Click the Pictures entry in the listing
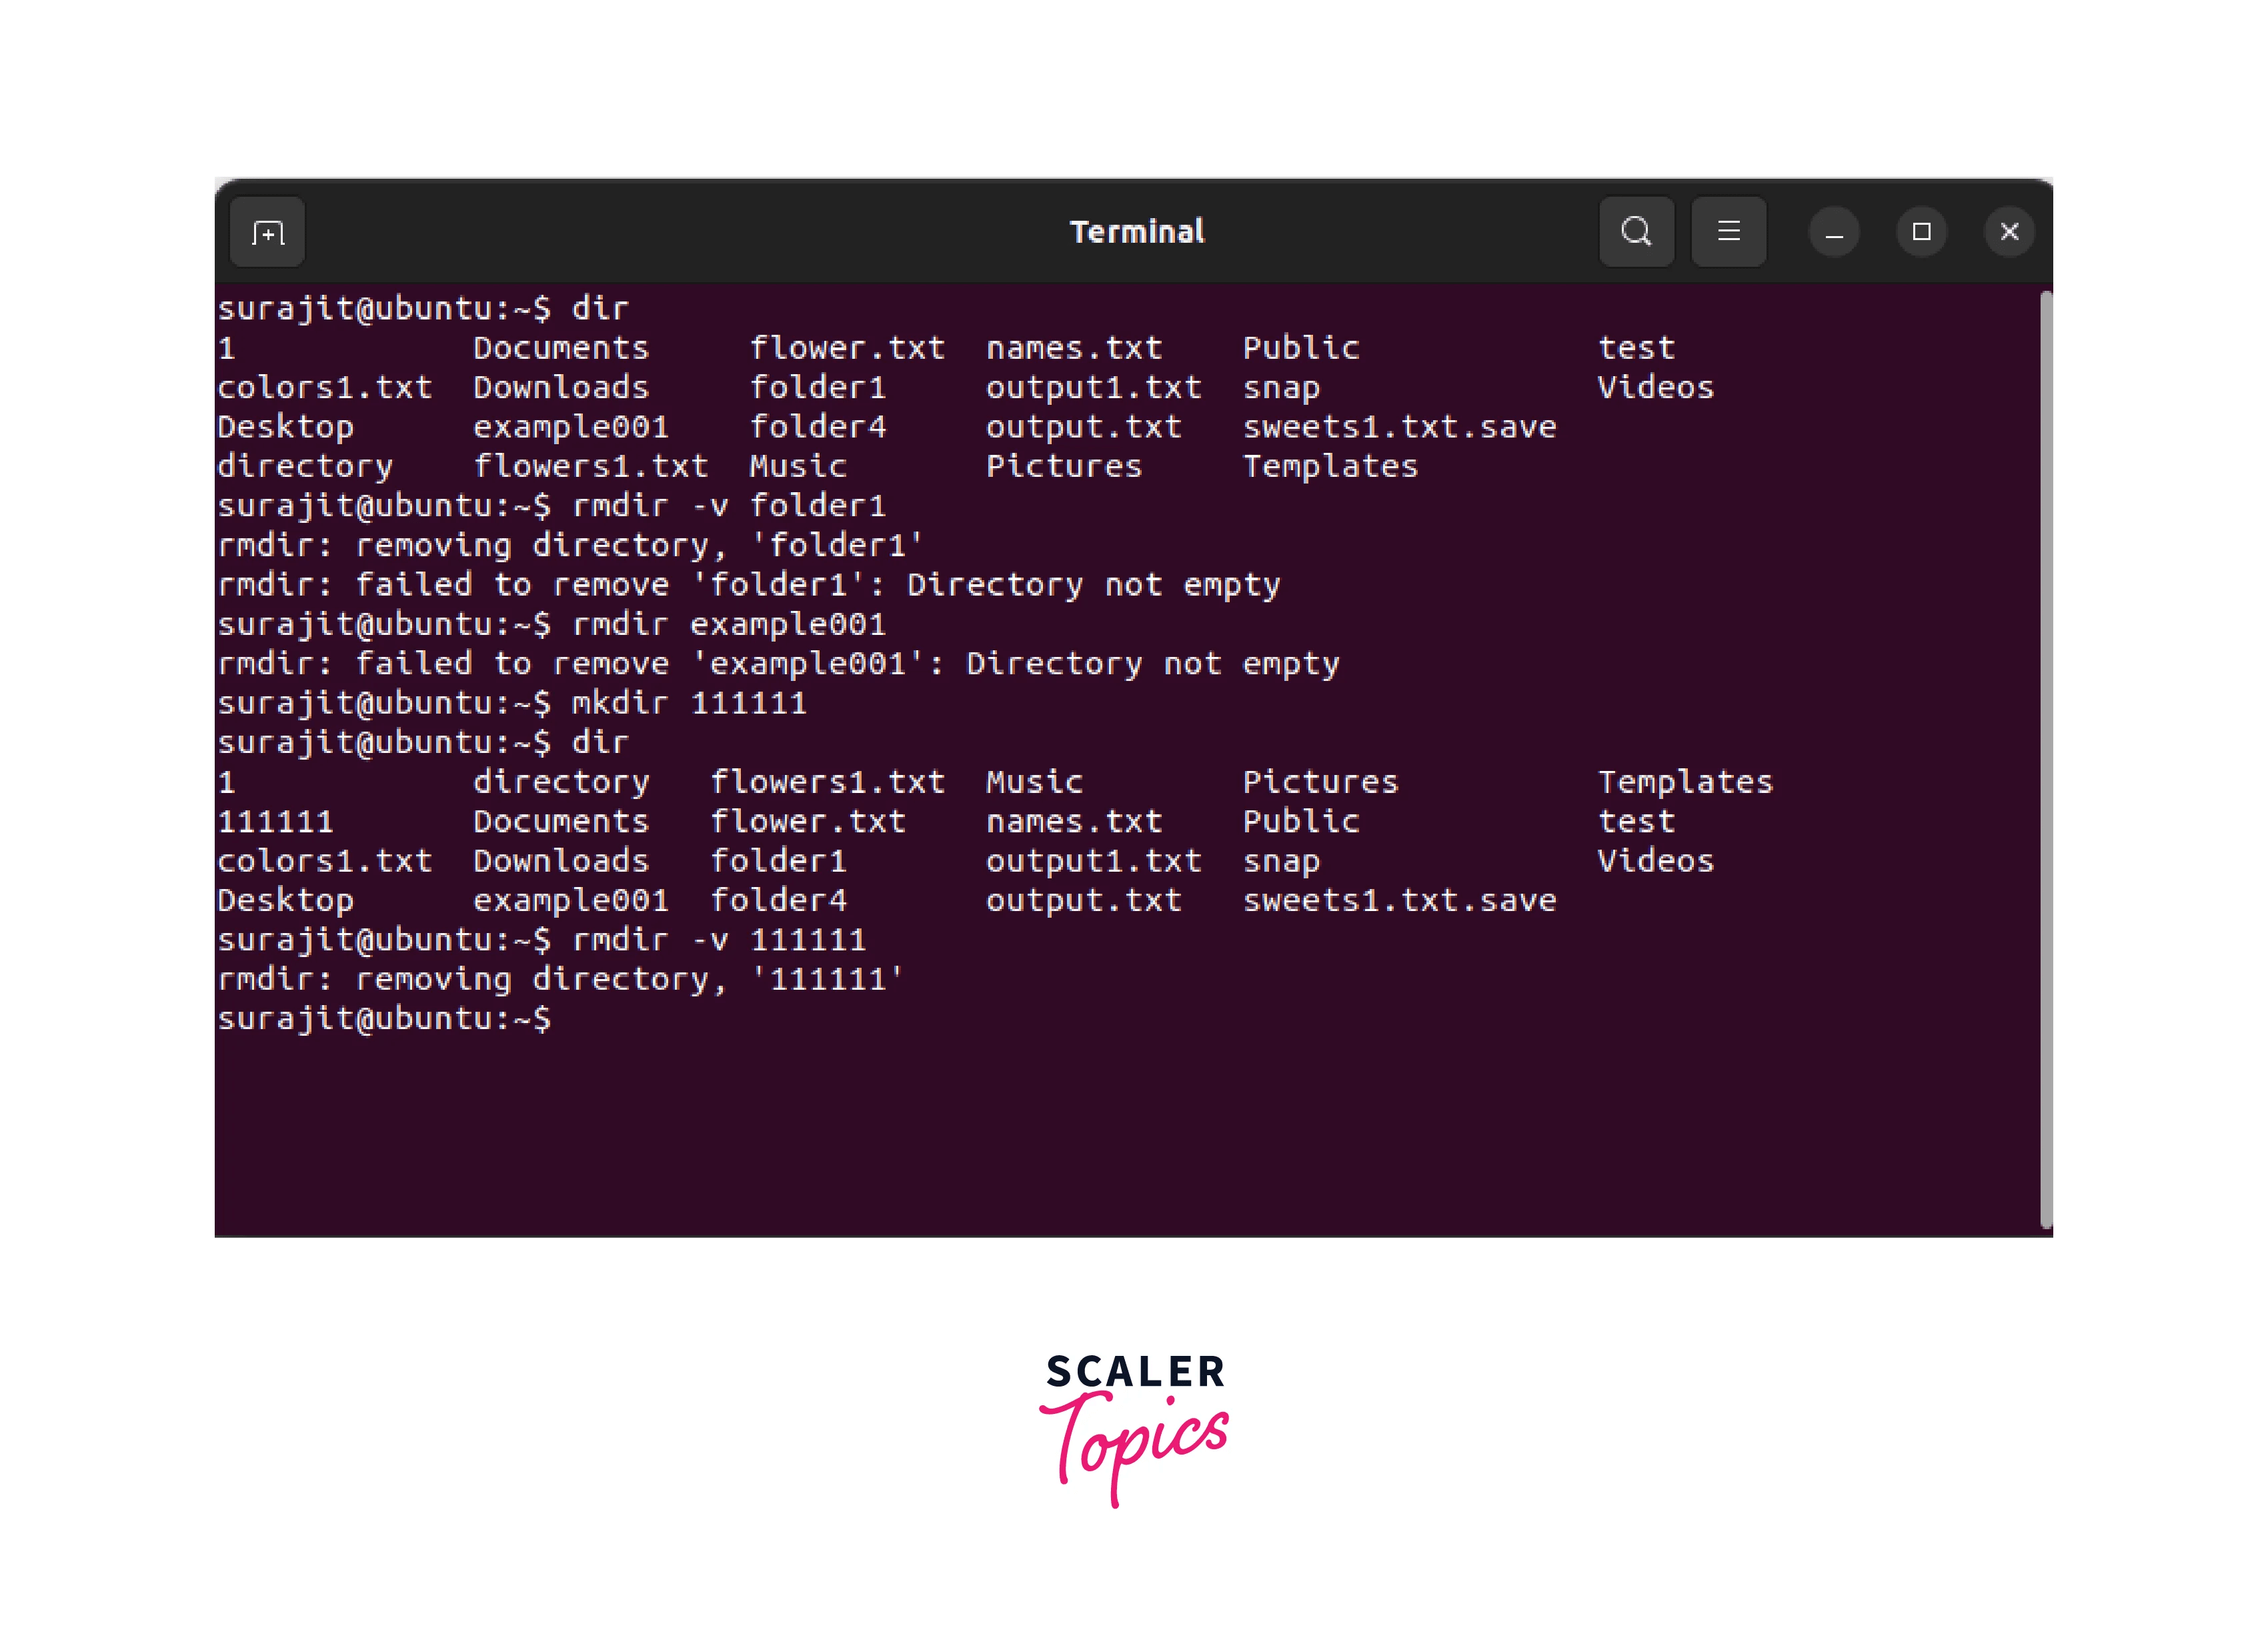This screenshot has width=2268, height=1630. tap(1063, 466)
